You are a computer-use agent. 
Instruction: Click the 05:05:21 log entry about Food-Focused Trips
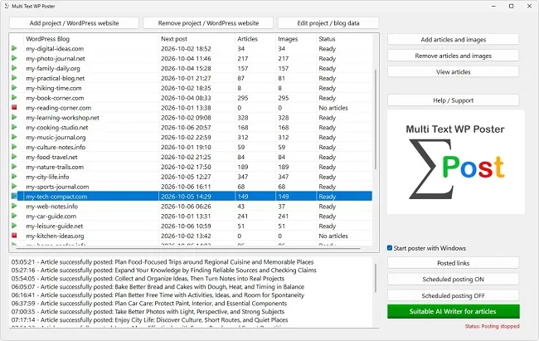coord(163,262)
